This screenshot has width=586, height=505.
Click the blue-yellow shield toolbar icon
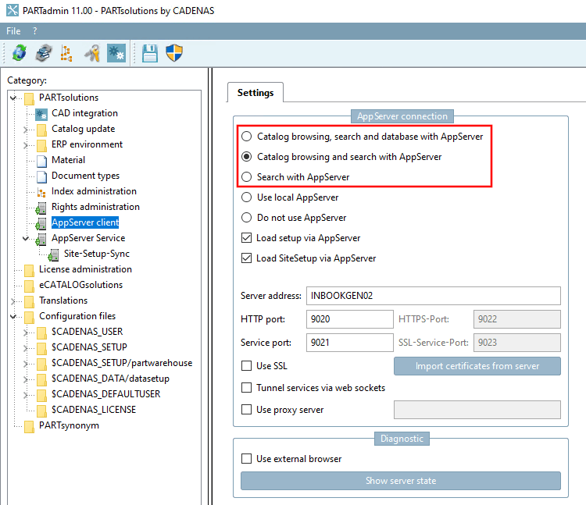[174, 53]
